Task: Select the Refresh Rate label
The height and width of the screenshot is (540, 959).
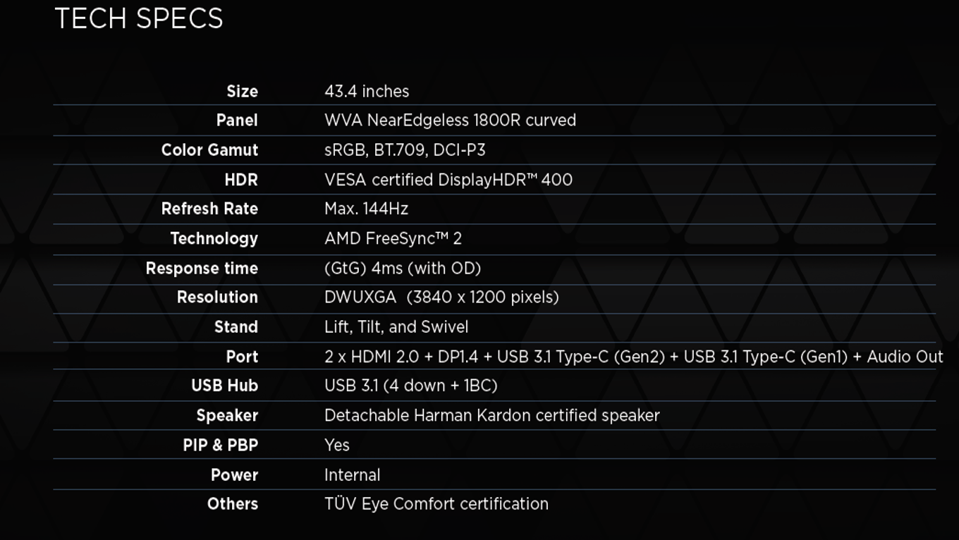Action: (209, 209)
